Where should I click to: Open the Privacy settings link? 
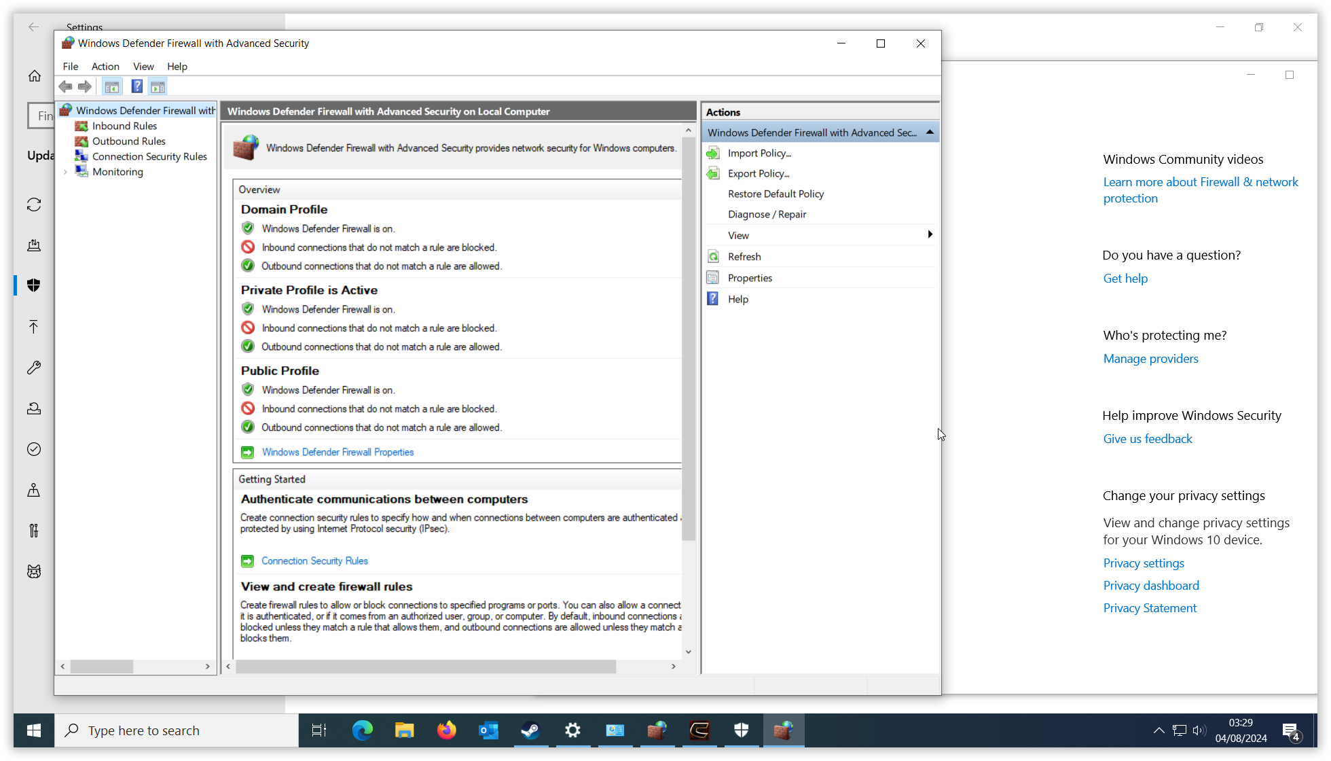(1144, 563)
